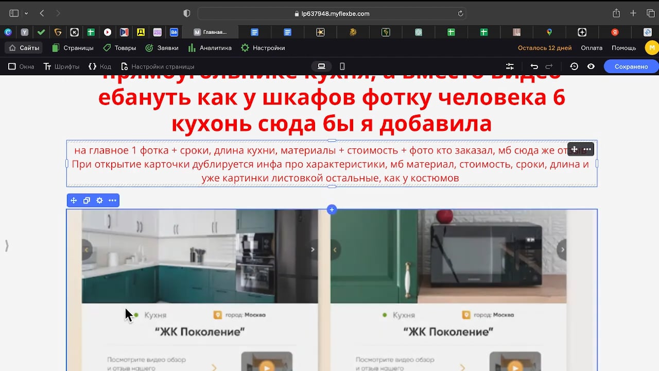659x371 pixels.
Task: Open the text element three-dots menu
Action: (587, 149)
